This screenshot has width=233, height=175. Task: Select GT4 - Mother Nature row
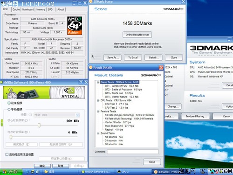[x=122, y=97]
